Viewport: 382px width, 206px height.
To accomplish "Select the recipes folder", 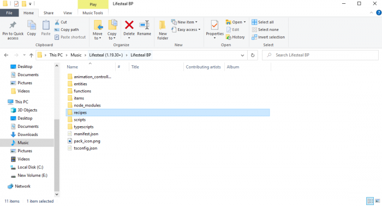I will pos(168,113).
